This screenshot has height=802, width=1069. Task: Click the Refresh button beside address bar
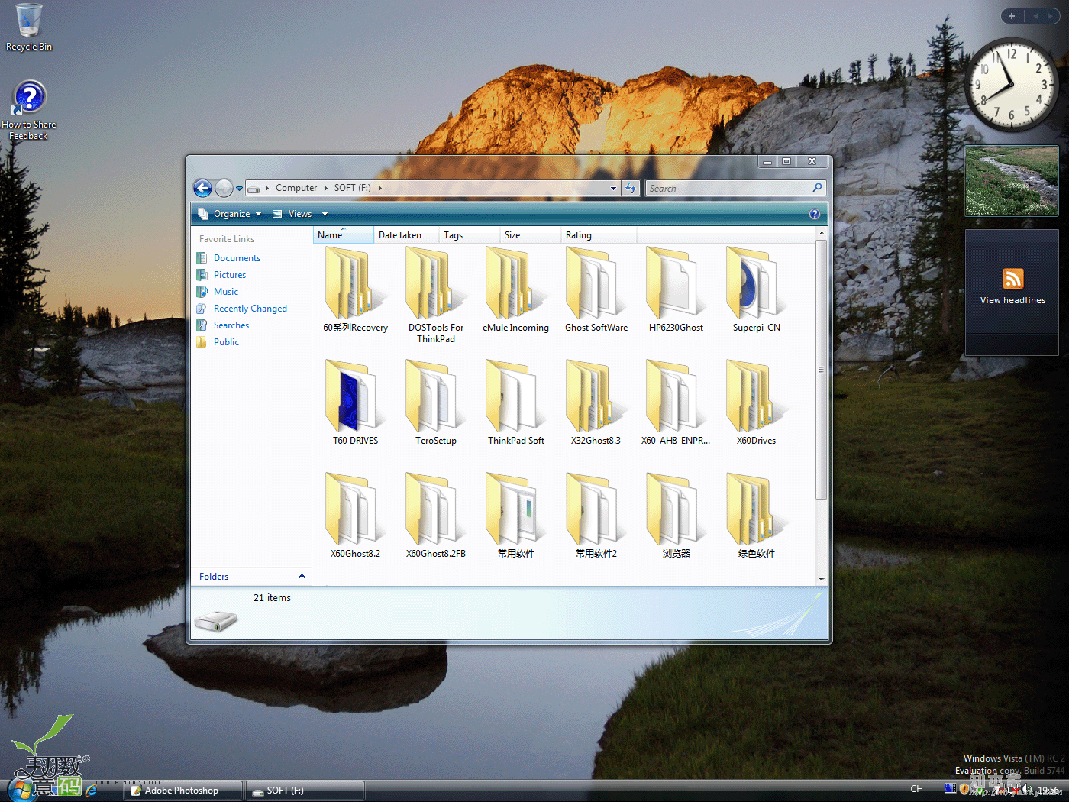pos(631,188)
